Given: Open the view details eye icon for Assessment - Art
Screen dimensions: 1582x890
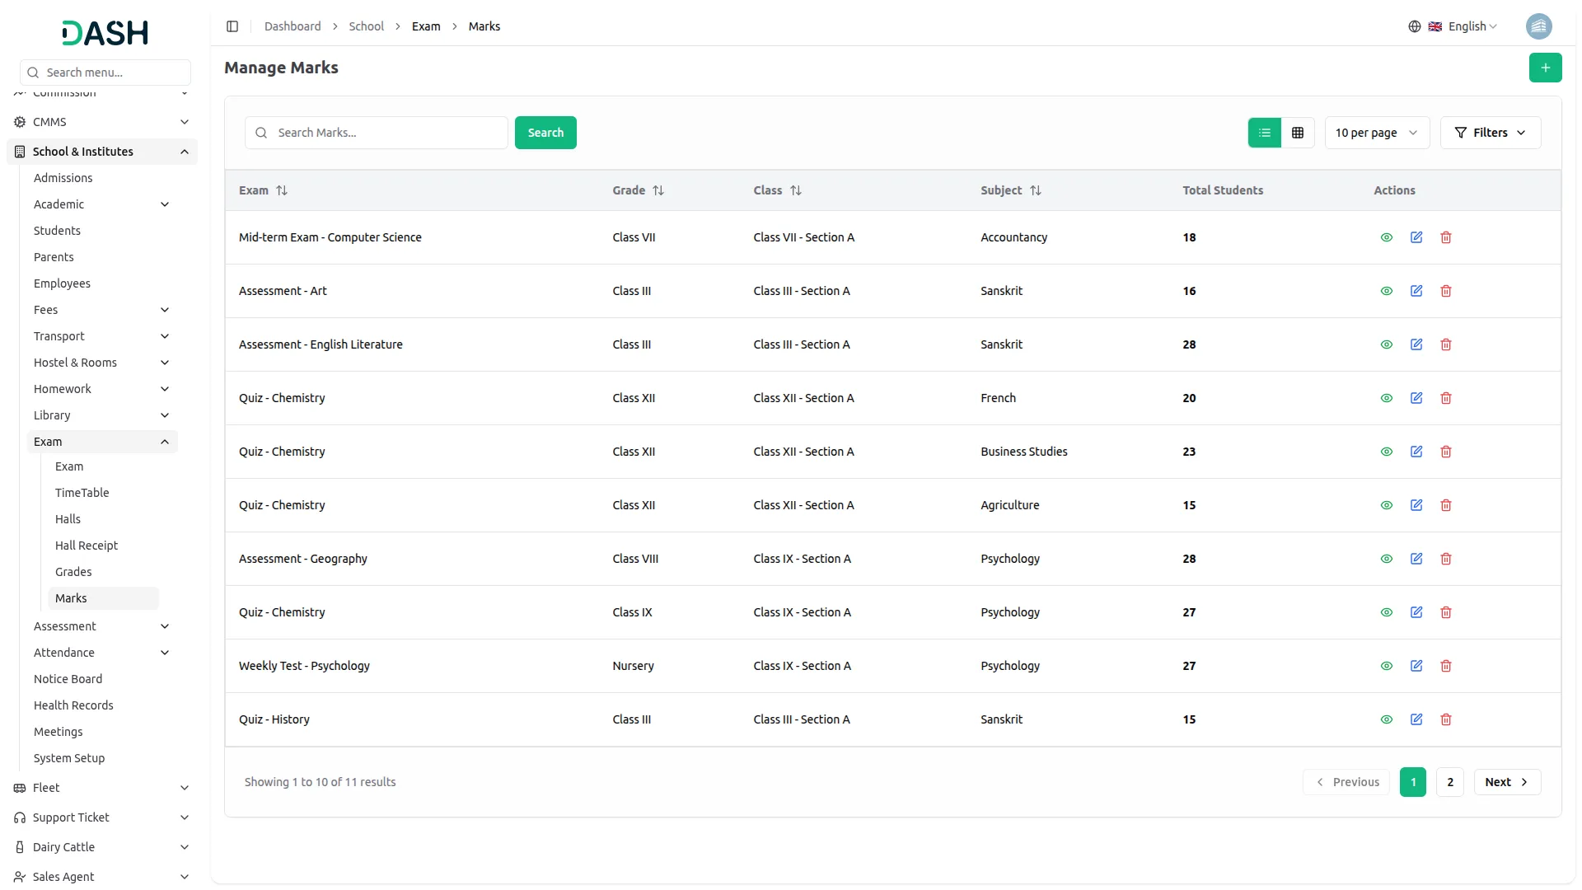Looking at the screenshot, I should click(1387, 290).
